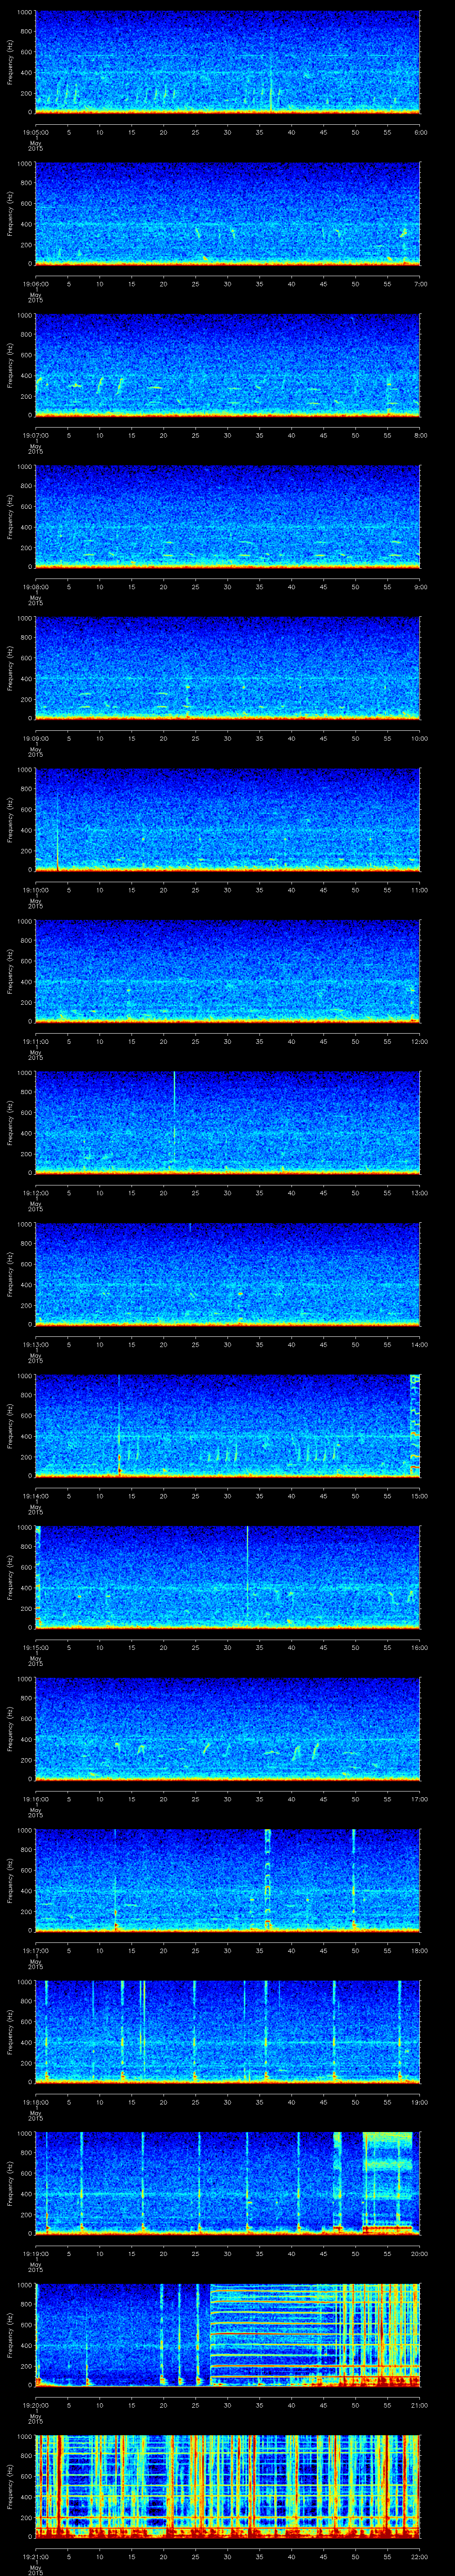Pick the spectrogram panel starting at 19:08:00
The height and width of the screenshot is (2576, 455).
pos(228,517)
